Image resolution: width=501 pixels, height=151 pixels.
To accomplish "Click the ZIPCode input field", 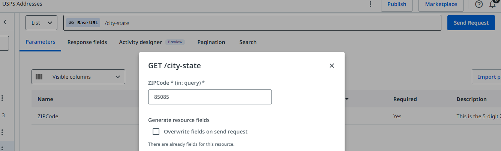I will [210, 97].
